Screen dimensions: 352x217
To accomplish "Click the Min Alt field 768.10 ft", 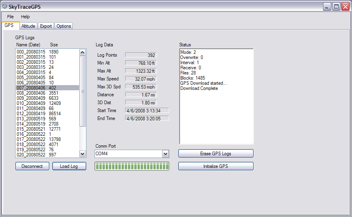I will point(141,63).
